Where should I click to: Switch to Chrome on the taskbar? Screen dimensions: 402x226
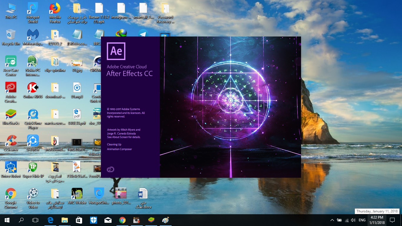tap(122, 220)
